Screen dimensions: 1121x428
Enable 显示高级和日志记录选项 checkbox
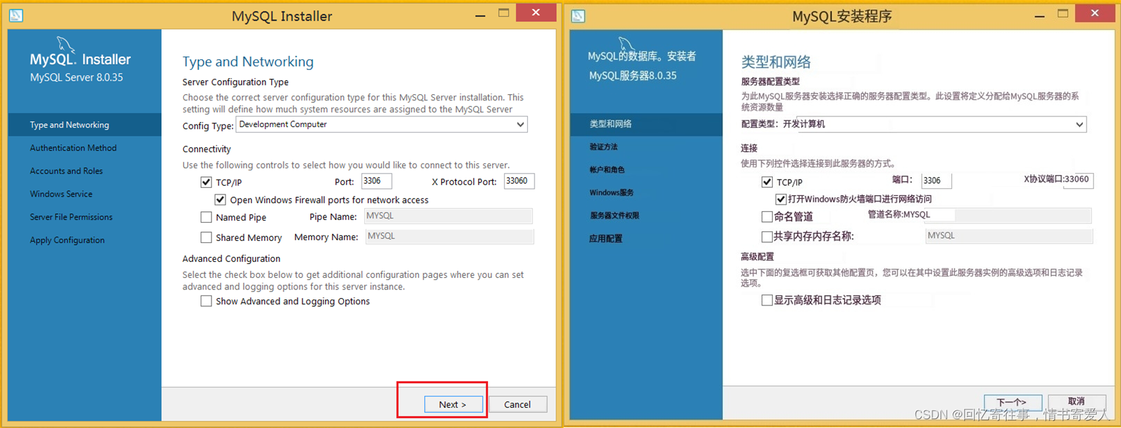pos(767,300)
